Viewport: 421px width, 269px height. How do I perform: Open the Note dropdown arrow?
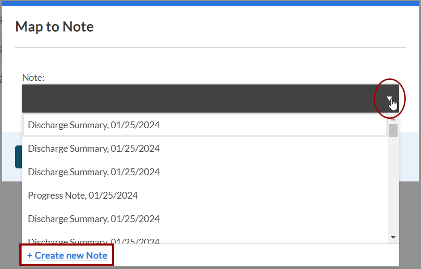coord(389,99)
